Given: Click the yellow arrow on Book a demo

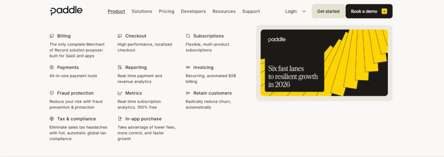Looking at the screenshot, I should 384,11.
